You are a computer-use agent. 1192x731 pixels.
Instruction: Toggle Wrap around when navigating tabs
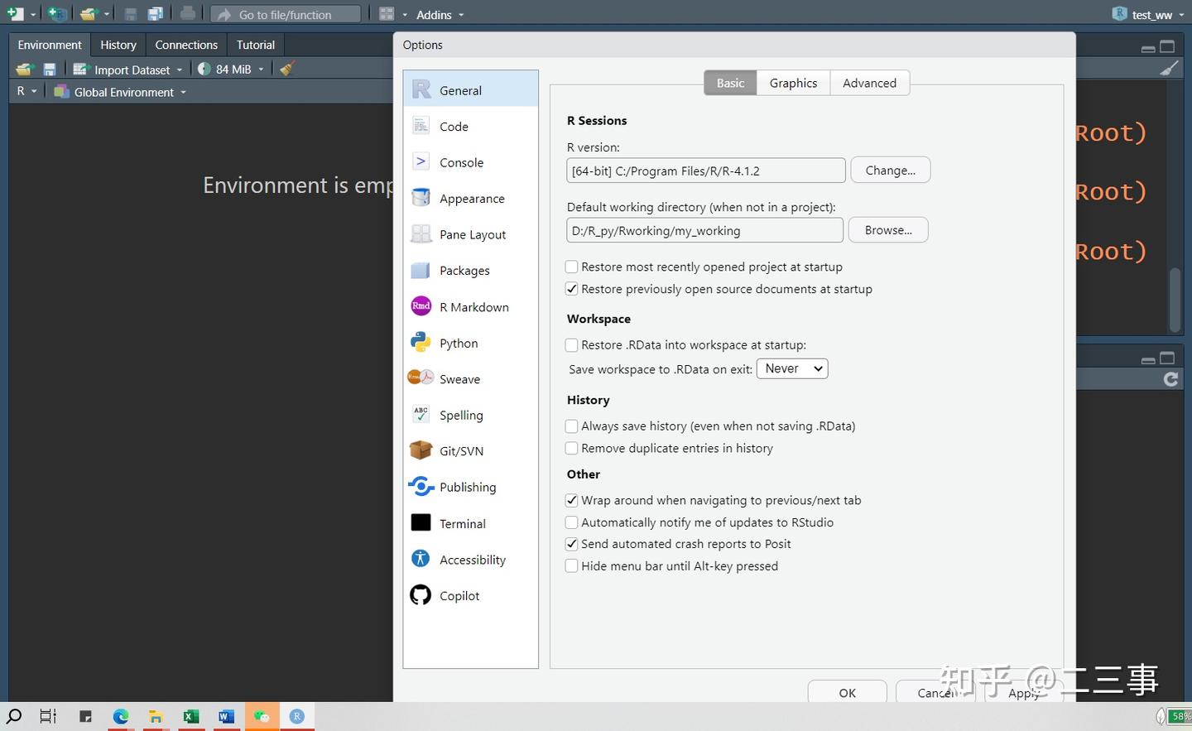pyautogui.click(x=571, y=501)
